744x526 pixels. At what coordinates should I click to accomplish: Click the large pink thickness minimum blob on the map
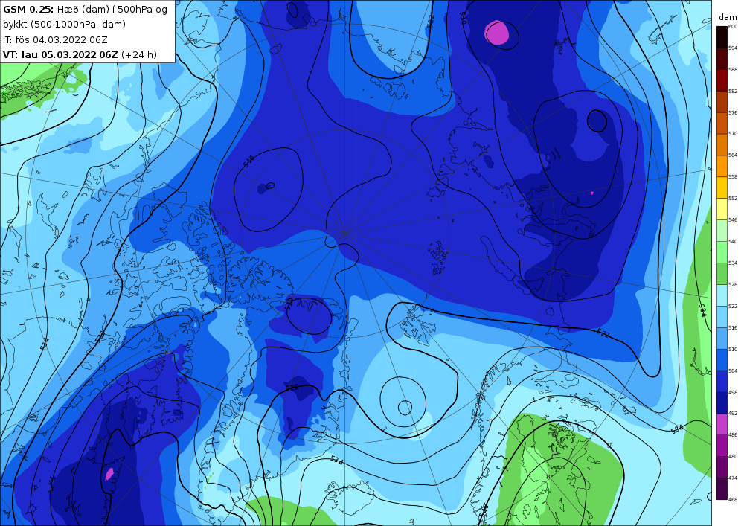click(x=497, y=33)
